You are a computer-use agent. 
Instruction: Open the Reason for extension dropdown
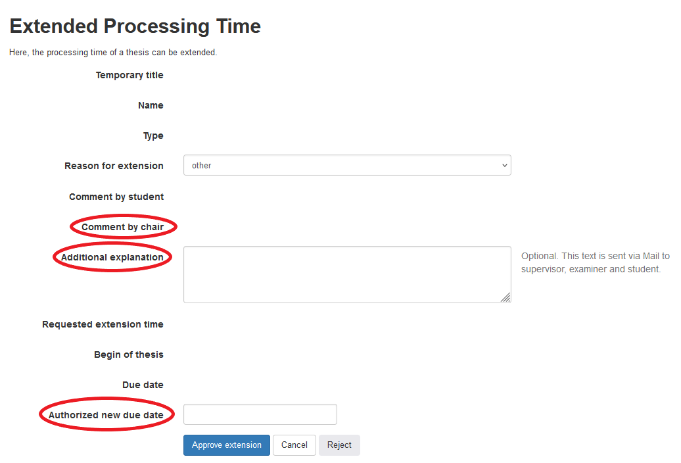(x=346, y=166)
